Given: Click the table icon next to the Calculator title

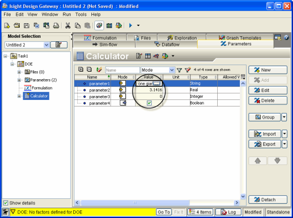Looking at the screenshot, I should [x=148, y=56].
